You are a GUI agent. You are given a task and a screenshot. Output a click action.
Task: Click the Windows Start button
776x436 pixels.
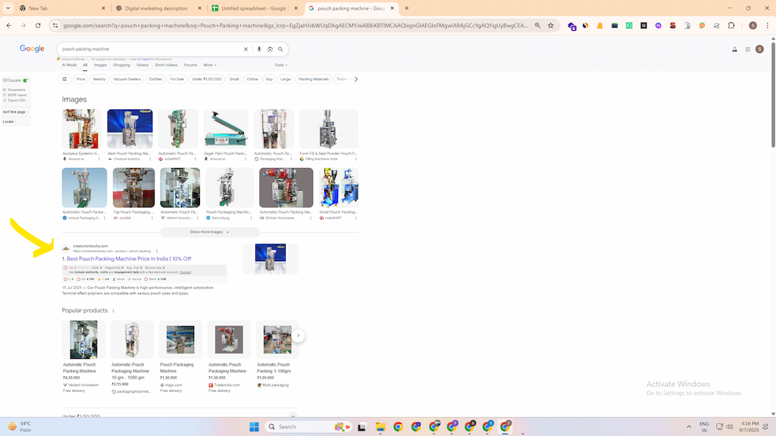pyautogui.click(x=255, y=426)
